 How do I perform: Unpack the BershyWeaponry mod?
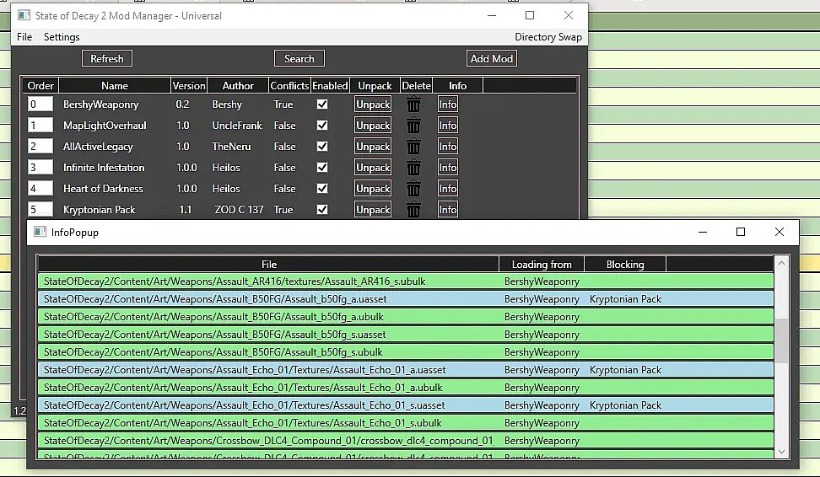(373, 105)
